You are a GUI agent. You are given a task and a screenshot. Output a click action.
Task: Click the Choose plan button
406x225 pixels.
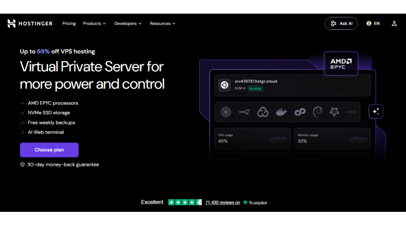pyautogui.click(x=49, y=150)
